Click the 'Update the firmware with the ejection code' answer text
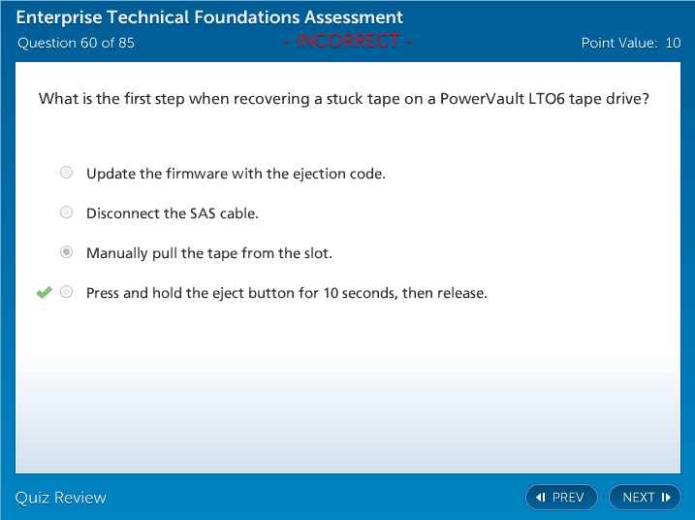This screenshot has width=695, height=520. [236, 174]
